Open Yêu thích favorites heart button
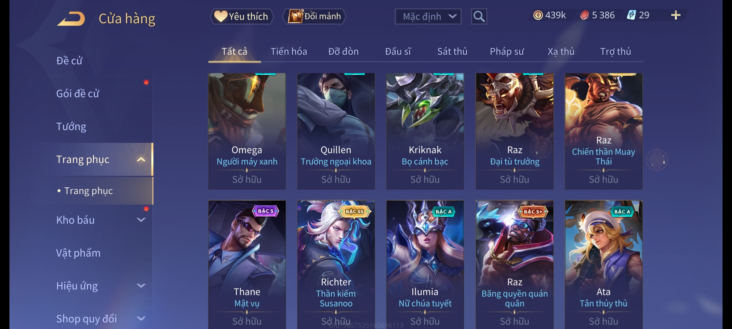Image resolution: width=732 pixels, height=329 pixels. click(242, 16)
